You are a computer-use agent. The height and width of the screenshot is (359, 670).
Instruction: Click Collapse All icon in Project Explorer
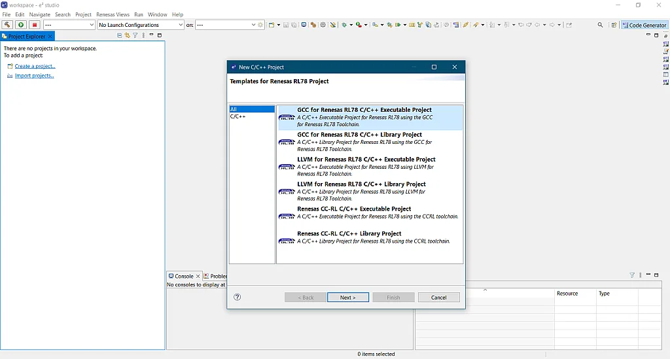(120, 36)
